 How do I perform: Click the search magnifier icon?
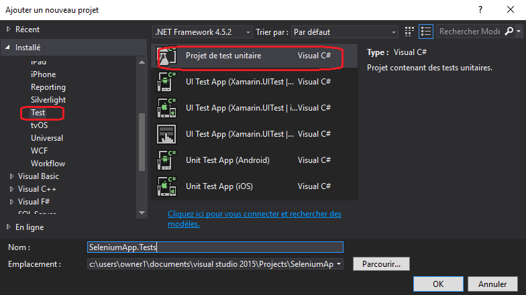[x=509, y=32]
